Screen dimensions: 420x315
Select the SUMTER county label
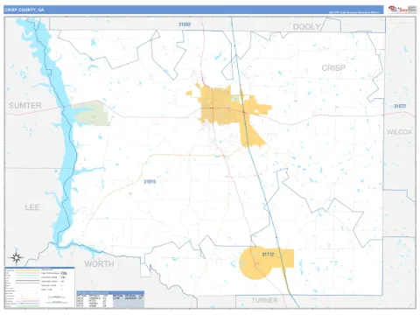pyautogui.click(x=25, y=105)
